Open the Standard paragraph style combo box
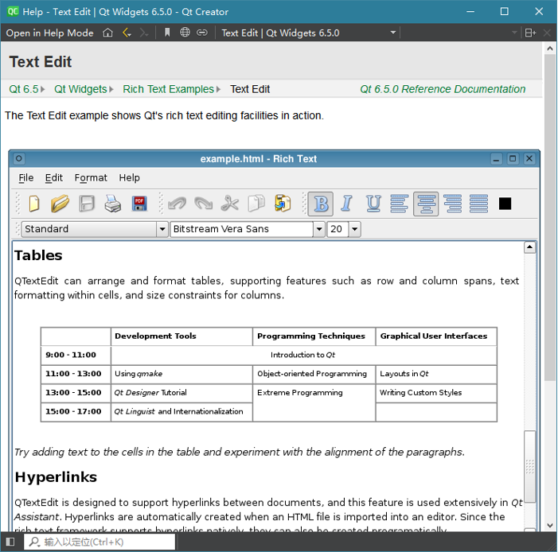Screen dimensions: 558x552 94,229
